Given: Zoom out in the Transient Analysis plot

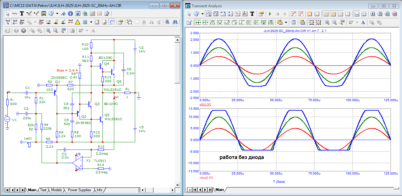Looking at the screenshot, I should pyautogui.click(x=334, y=22).
